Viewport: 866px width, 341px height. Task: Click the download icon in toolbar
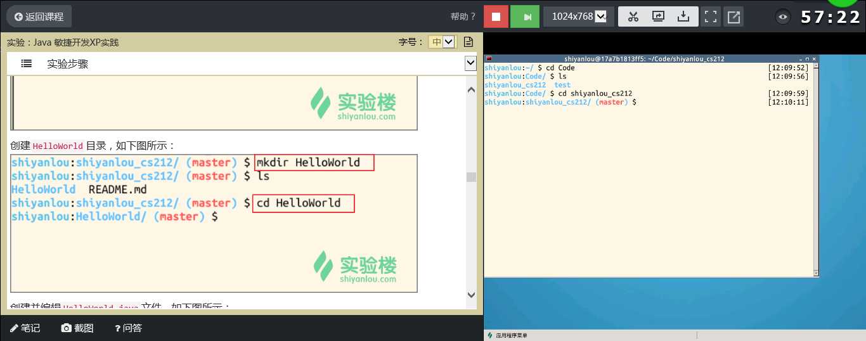pos(683,16)
